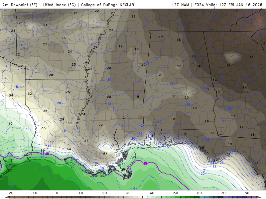The width and height of the screenshot is (266, 199).
Task: Click the "12Z NAM" model run label
Action: click(180, 5)
